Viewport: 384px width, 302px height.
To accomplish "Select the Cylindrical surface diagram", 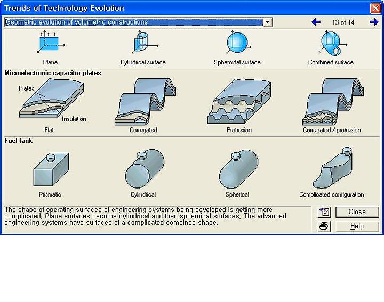I will (x=145, y=42).
